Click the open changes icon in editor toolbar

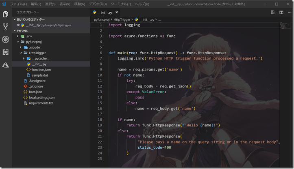(x=272, y=12)
